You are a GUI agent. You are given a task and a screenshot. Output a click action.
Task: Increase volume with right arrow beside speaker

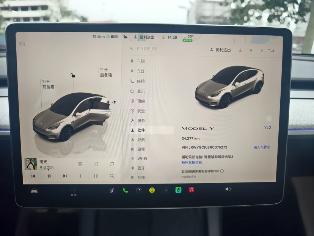tap(239, 189)
